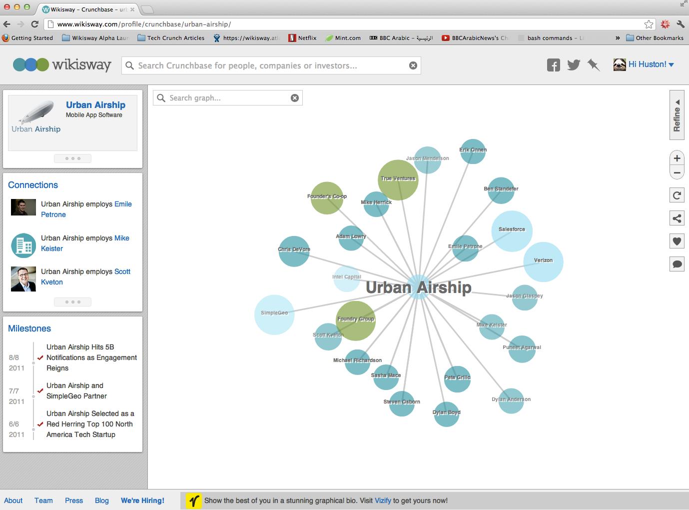This screenshot has height=510, width=689.
Task: Click the share graph icon
Action: 677,218
